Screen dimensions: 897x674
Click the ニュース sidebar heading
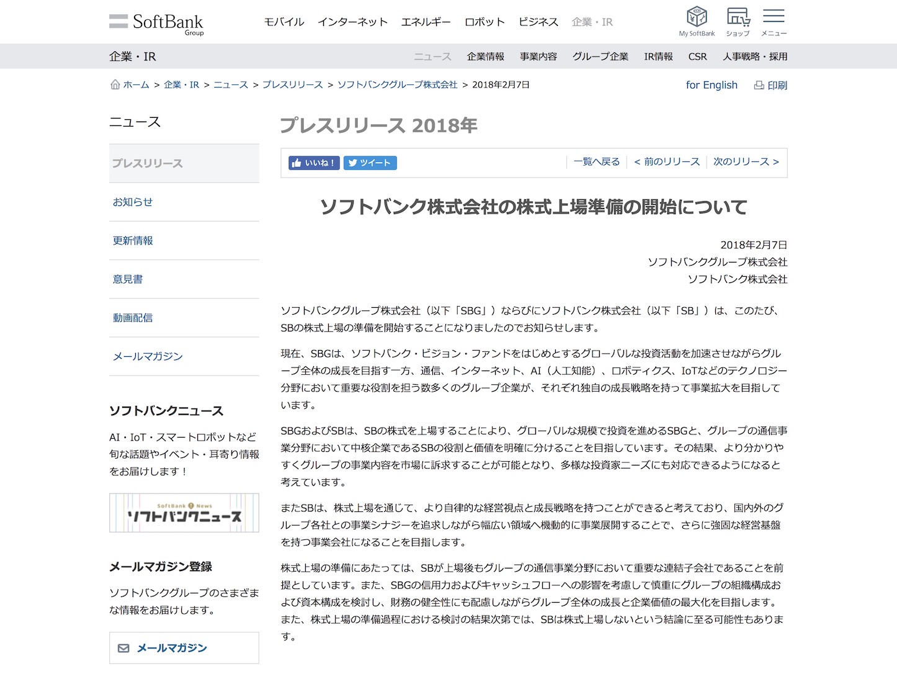(135, 122)
